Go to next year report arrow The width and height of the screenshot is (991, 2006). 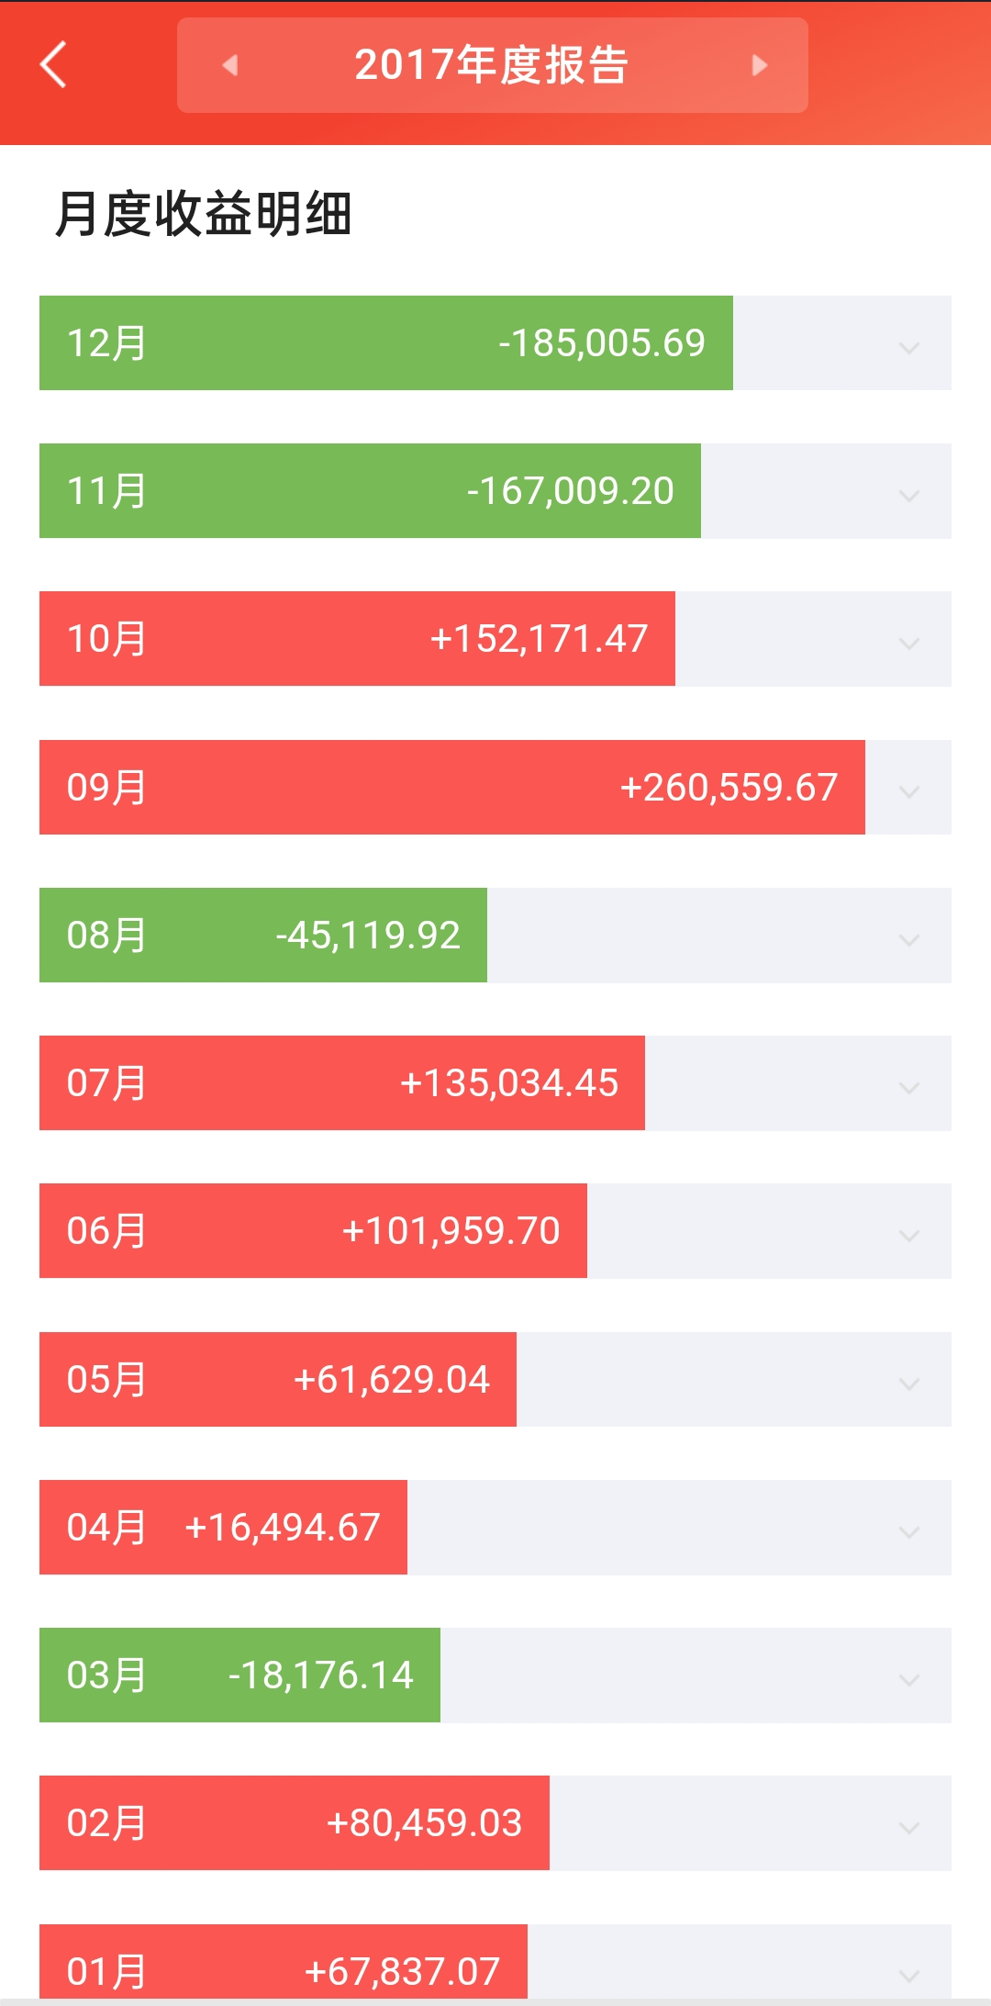coord(759,65)
